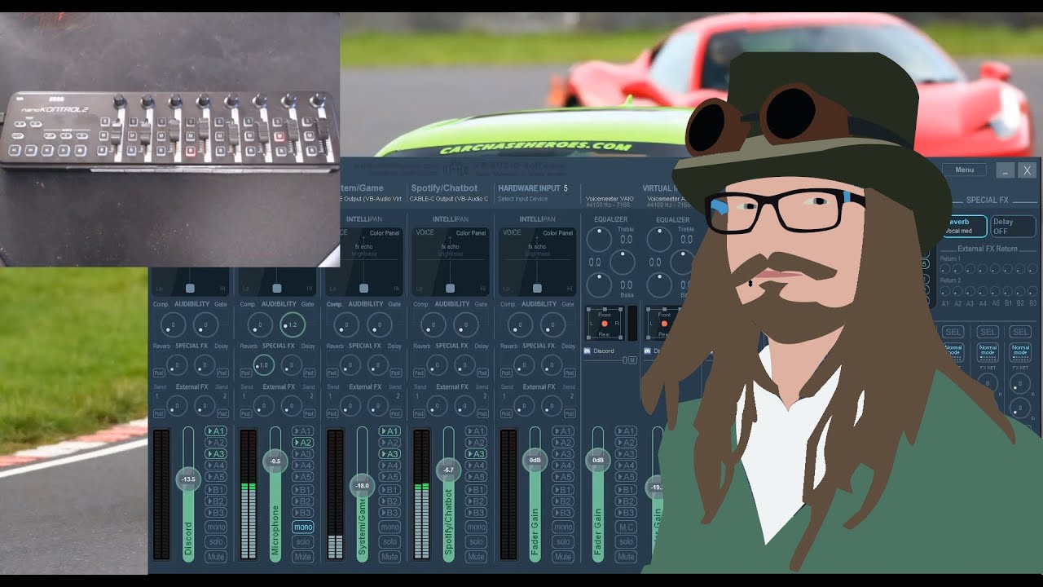Image resolution: width=1043 pixels, height=587 pixels.
Task: Toggle A3 bus on Discord strip
Action: pyautogui.click(x=216, y=454)
